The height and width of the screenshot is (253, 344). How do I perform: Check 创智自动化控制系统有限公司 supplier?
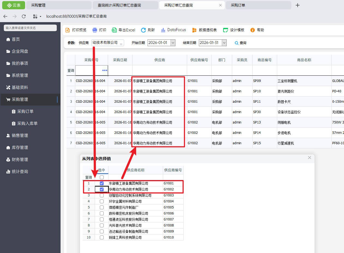pos(102,195)
